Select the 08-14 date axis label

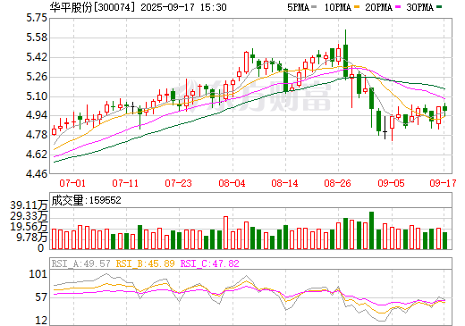284,183
